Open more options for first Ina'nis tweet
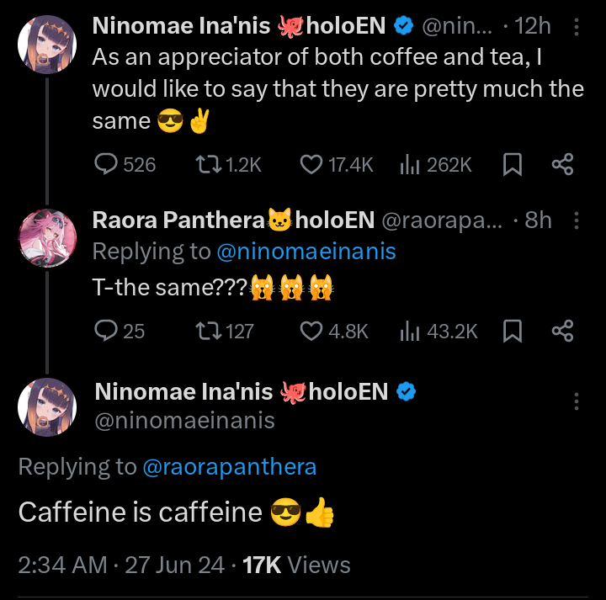The width and height of the screenshot is (606, 600). pos(577,28)
